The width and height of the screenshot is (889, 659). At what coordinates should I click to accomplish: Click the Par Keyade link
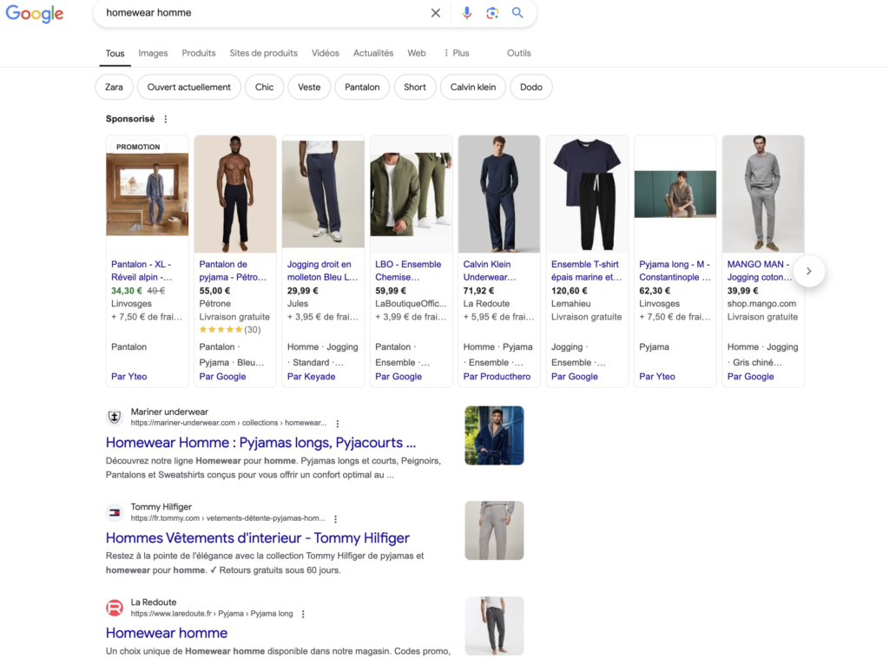(312, 377)
